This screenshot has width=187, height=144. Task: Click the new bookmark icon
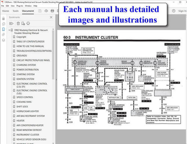coord(23,23)
